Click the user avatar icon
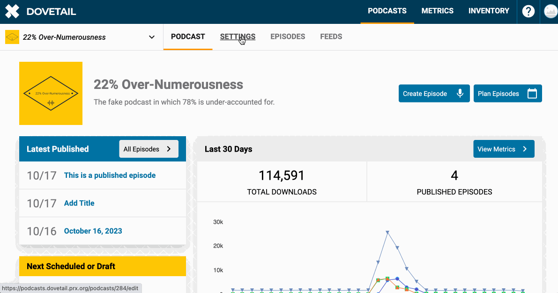The image size is (558, 293). click(x=550, y=11)
